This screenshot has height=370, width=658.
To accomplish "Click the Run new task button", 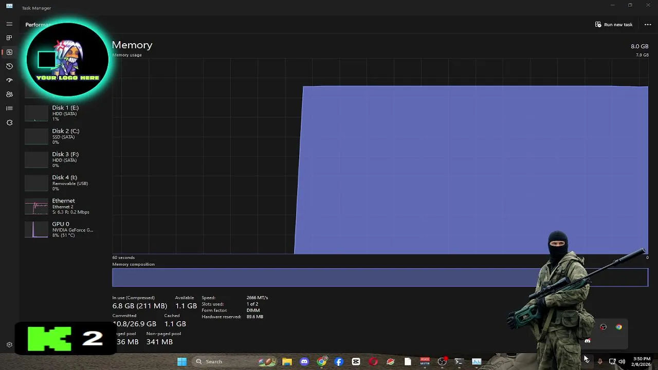I will tap(614, 25).
